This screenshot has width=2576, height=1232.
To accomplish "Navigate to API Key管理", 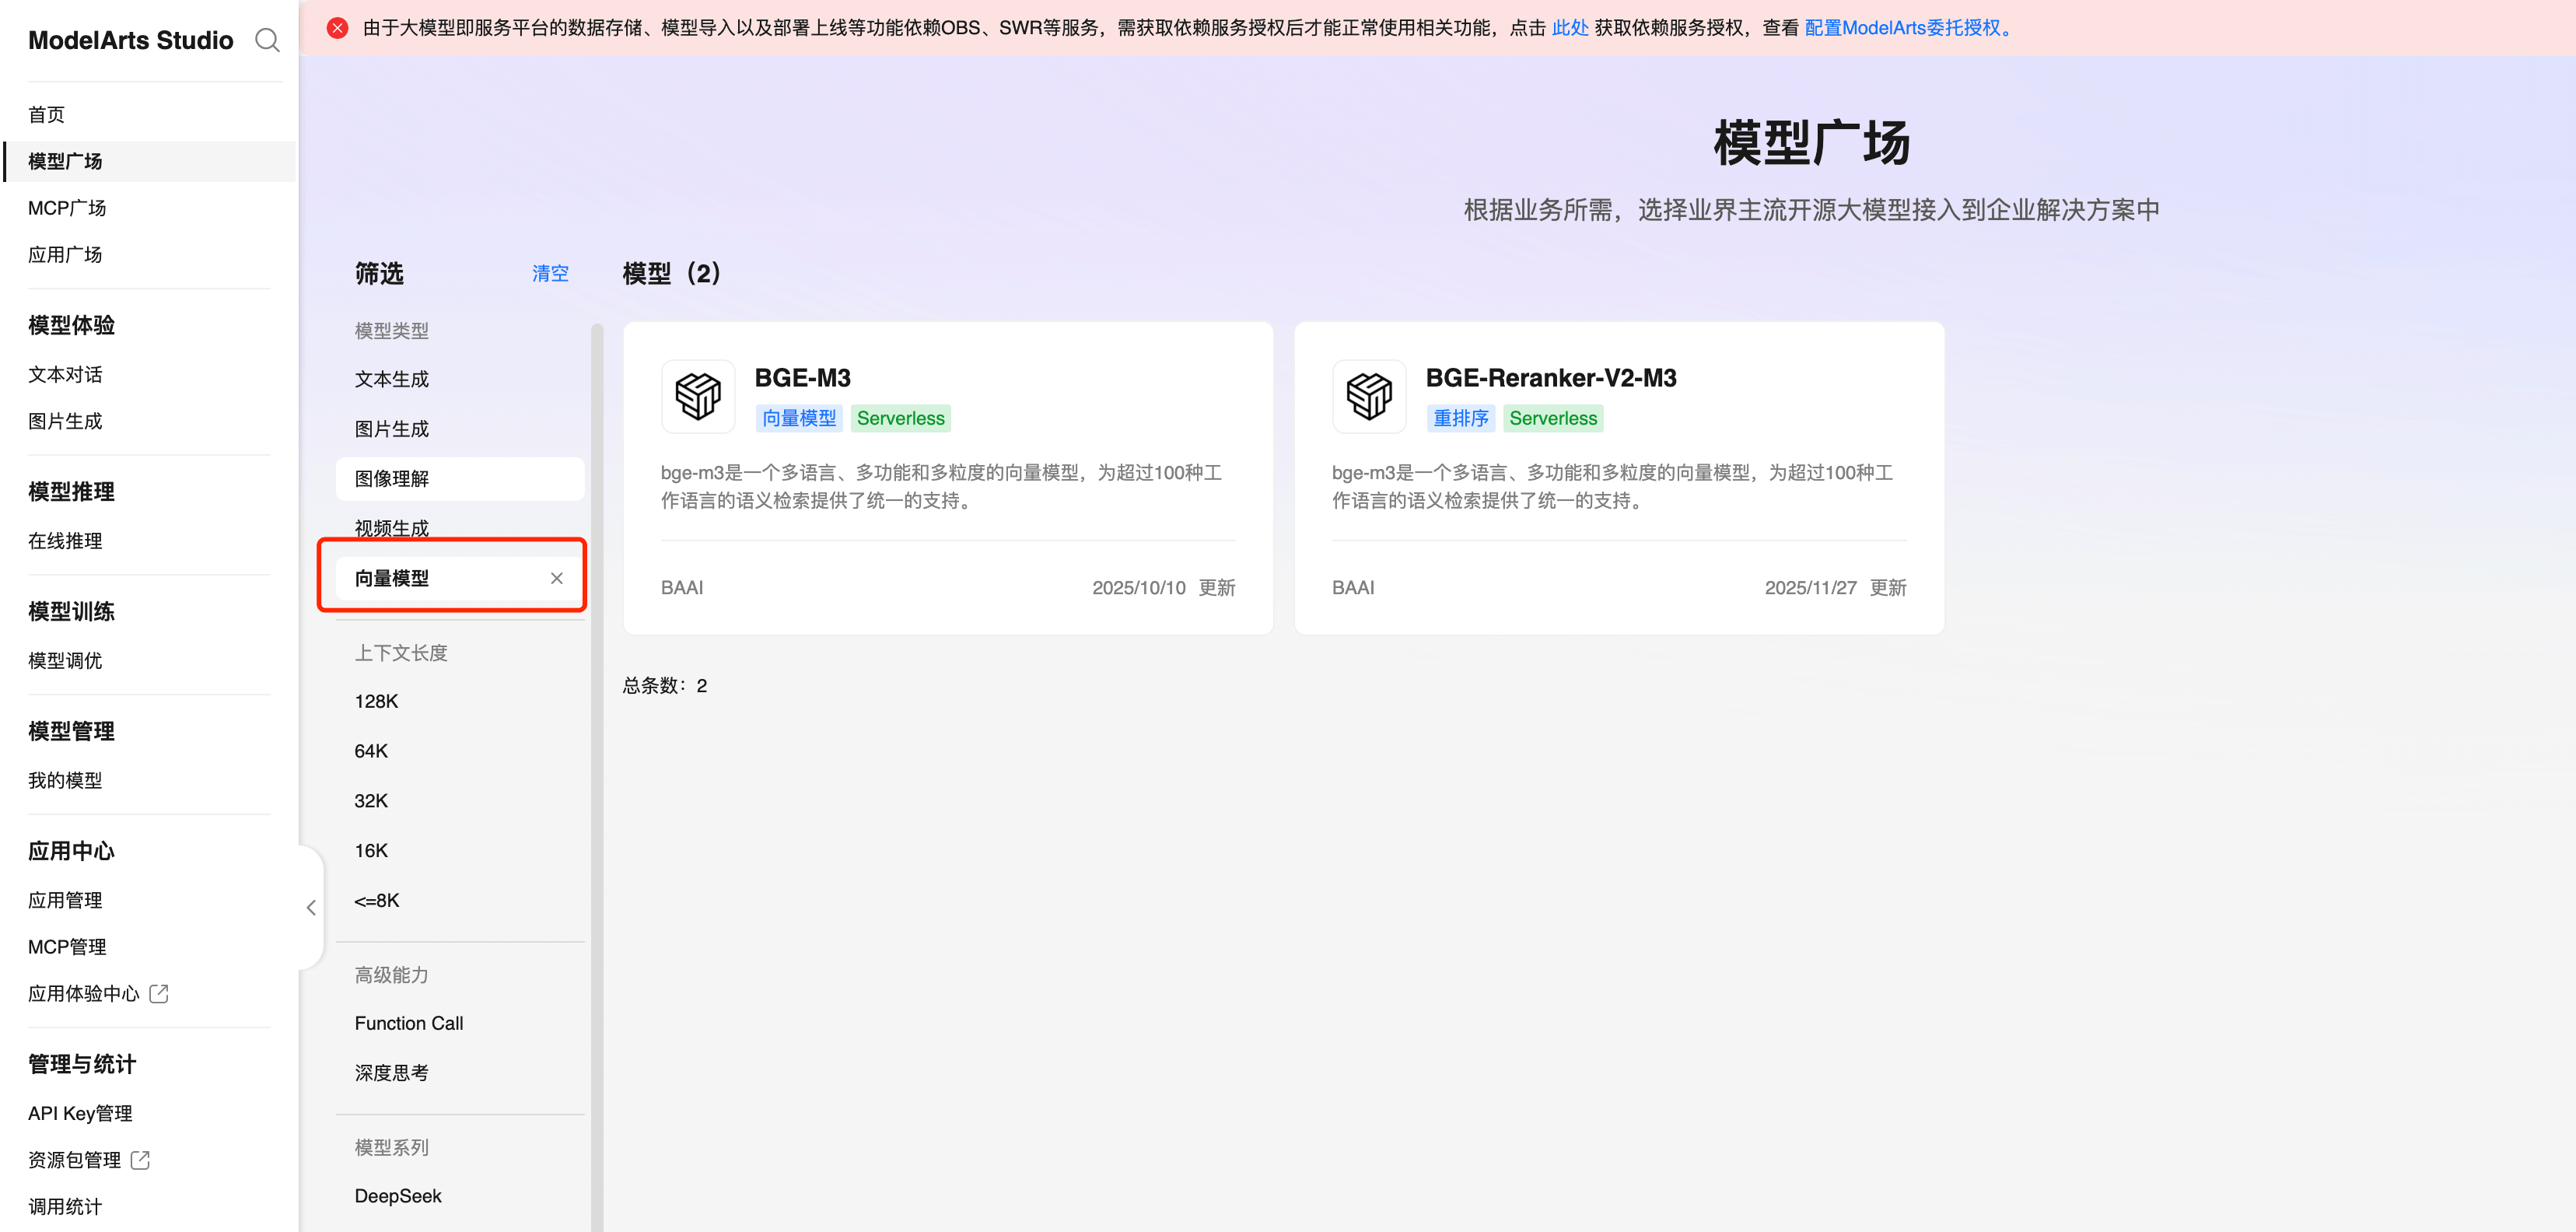I will point(80,1112).
